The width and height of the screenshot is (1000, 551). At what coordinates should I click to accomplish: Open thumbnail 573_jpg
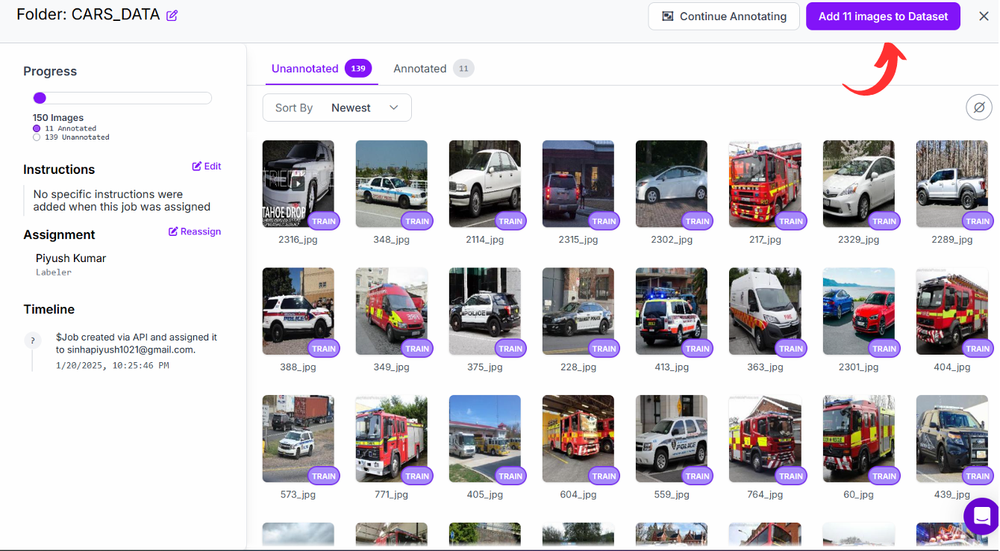click(299, 439)
